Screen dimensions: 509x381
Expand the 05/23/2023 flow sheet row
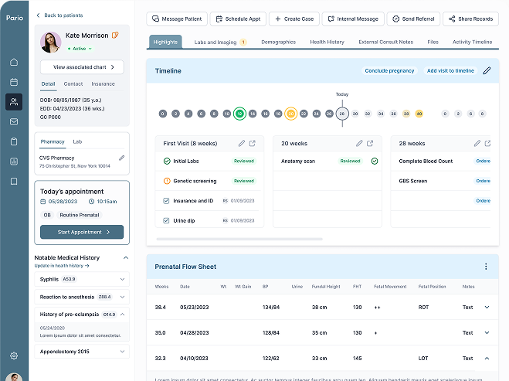click(x=487, y=308)
